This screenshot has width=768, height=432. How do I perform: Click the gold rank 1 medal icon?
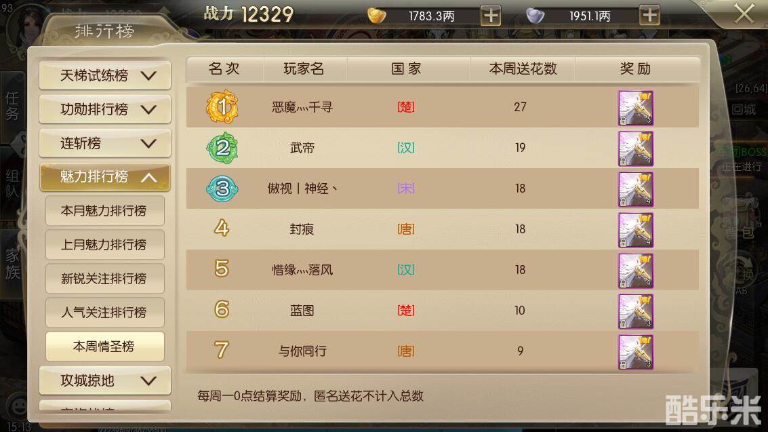tap(222, 106)
